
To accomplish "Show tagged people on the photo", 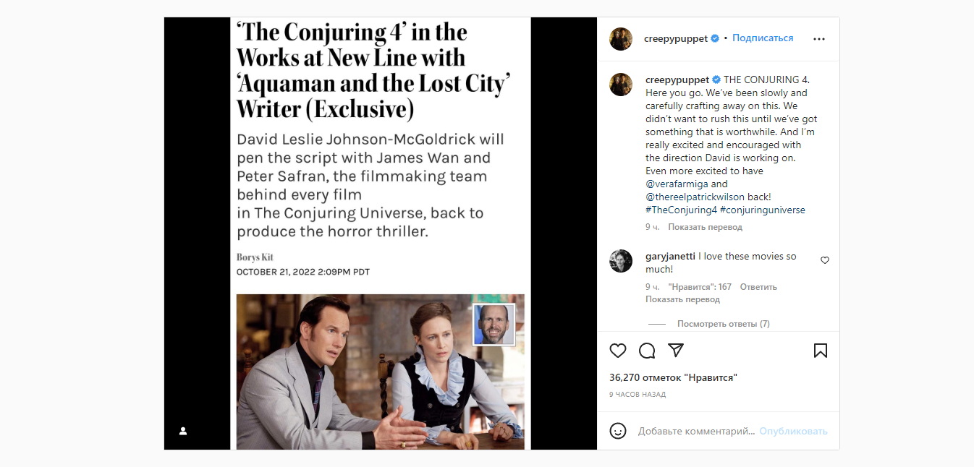I will coord(183,431).
